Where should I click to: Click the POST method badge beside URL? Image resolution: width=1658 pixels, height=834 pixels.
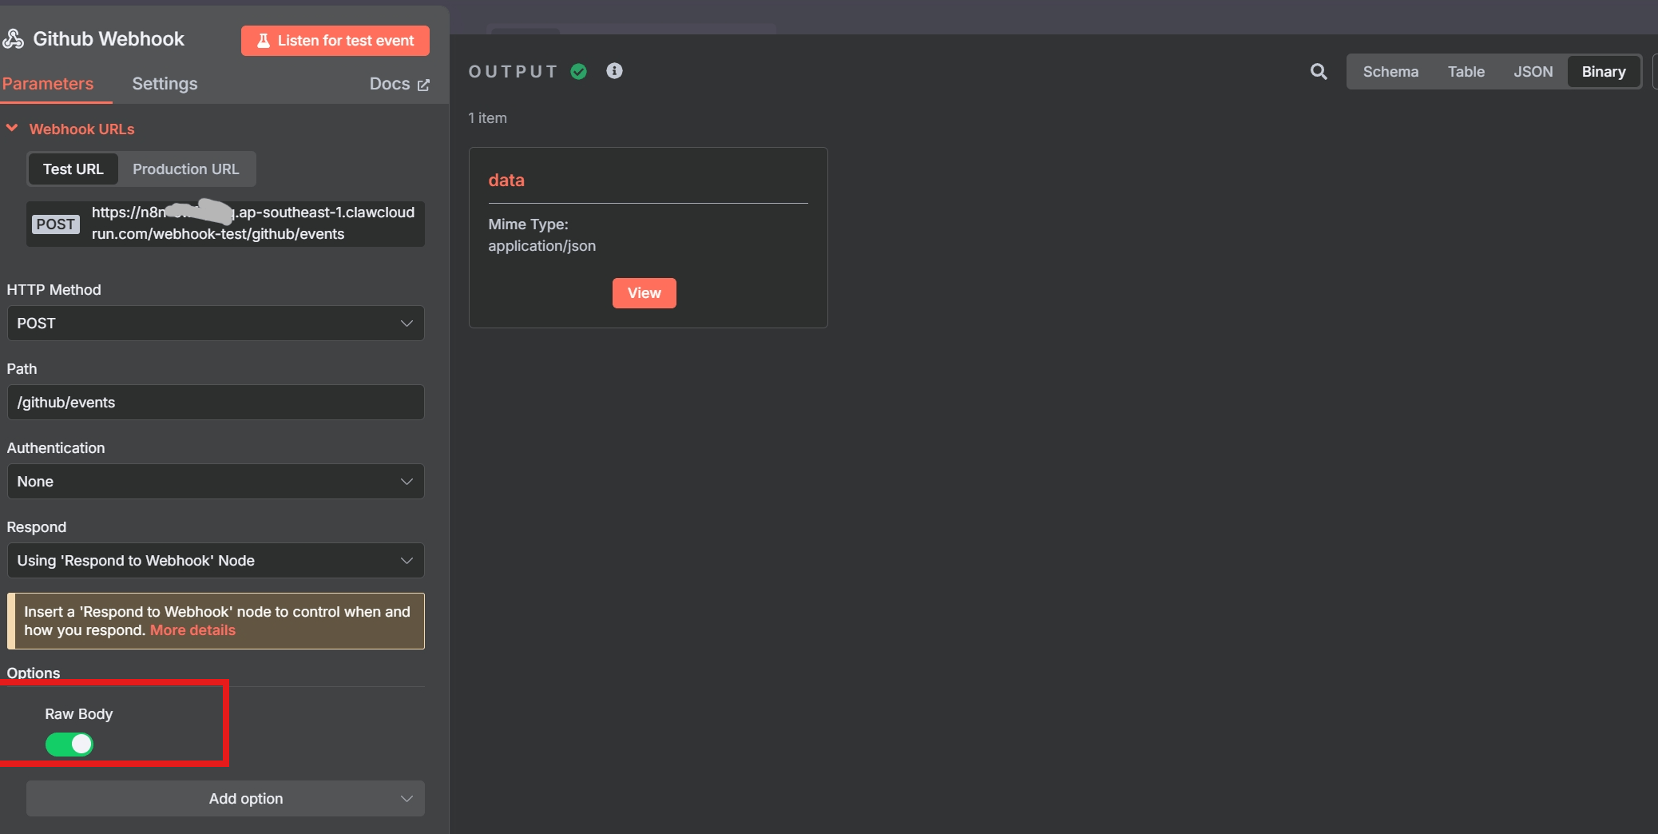55,224
